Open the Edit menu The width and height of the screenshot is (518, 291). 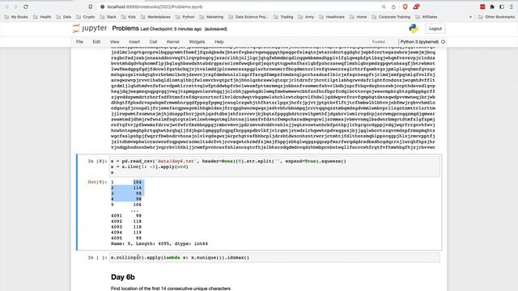[x=96, y=42]
